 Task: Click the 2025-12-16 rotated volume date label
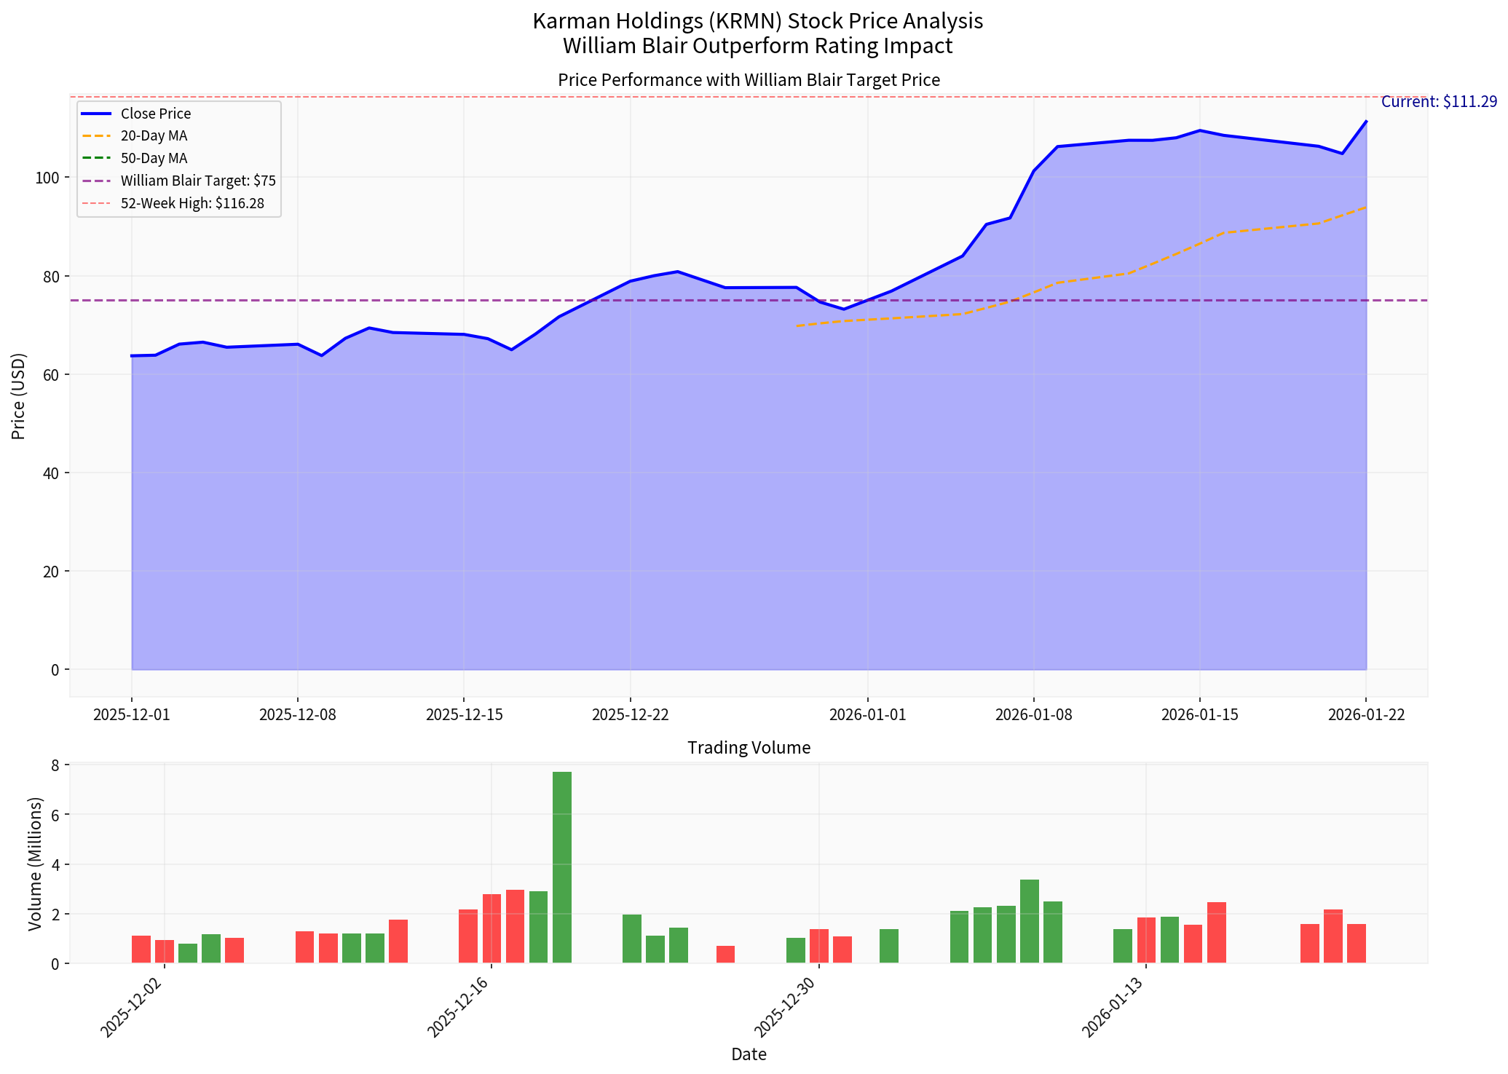pyautogui.click(x=459, y=1008)
